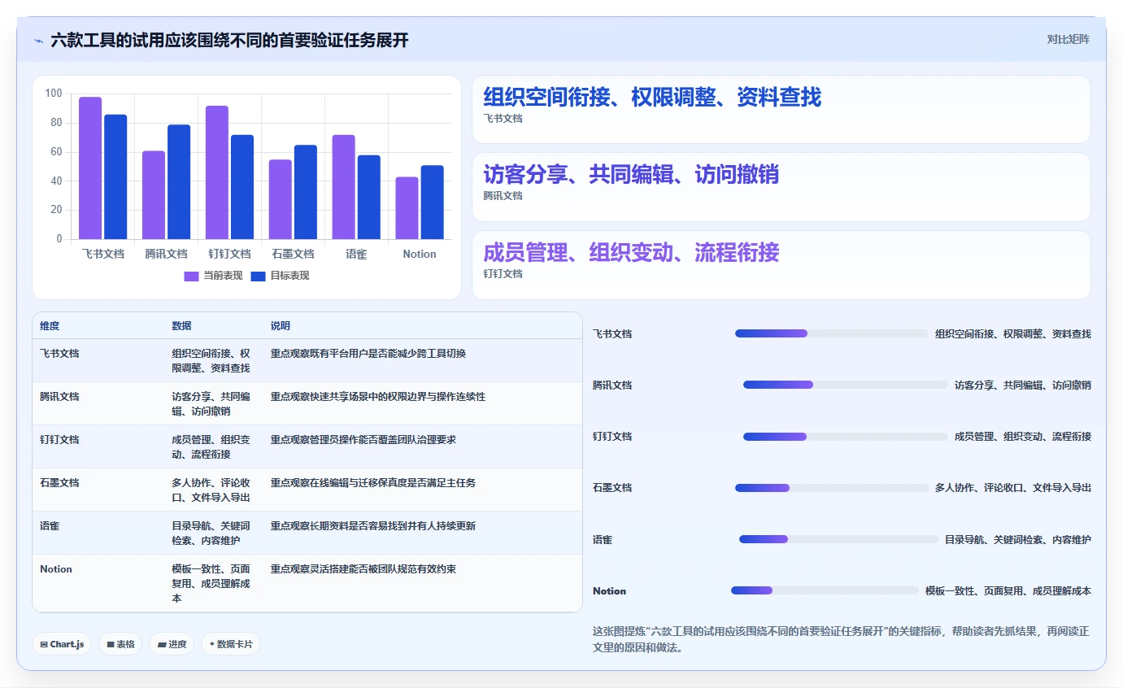The image size is (1123, 688).
Task: Click the purple 当前表现 bar for 石墨文档
Action: (x=281, y=199)
